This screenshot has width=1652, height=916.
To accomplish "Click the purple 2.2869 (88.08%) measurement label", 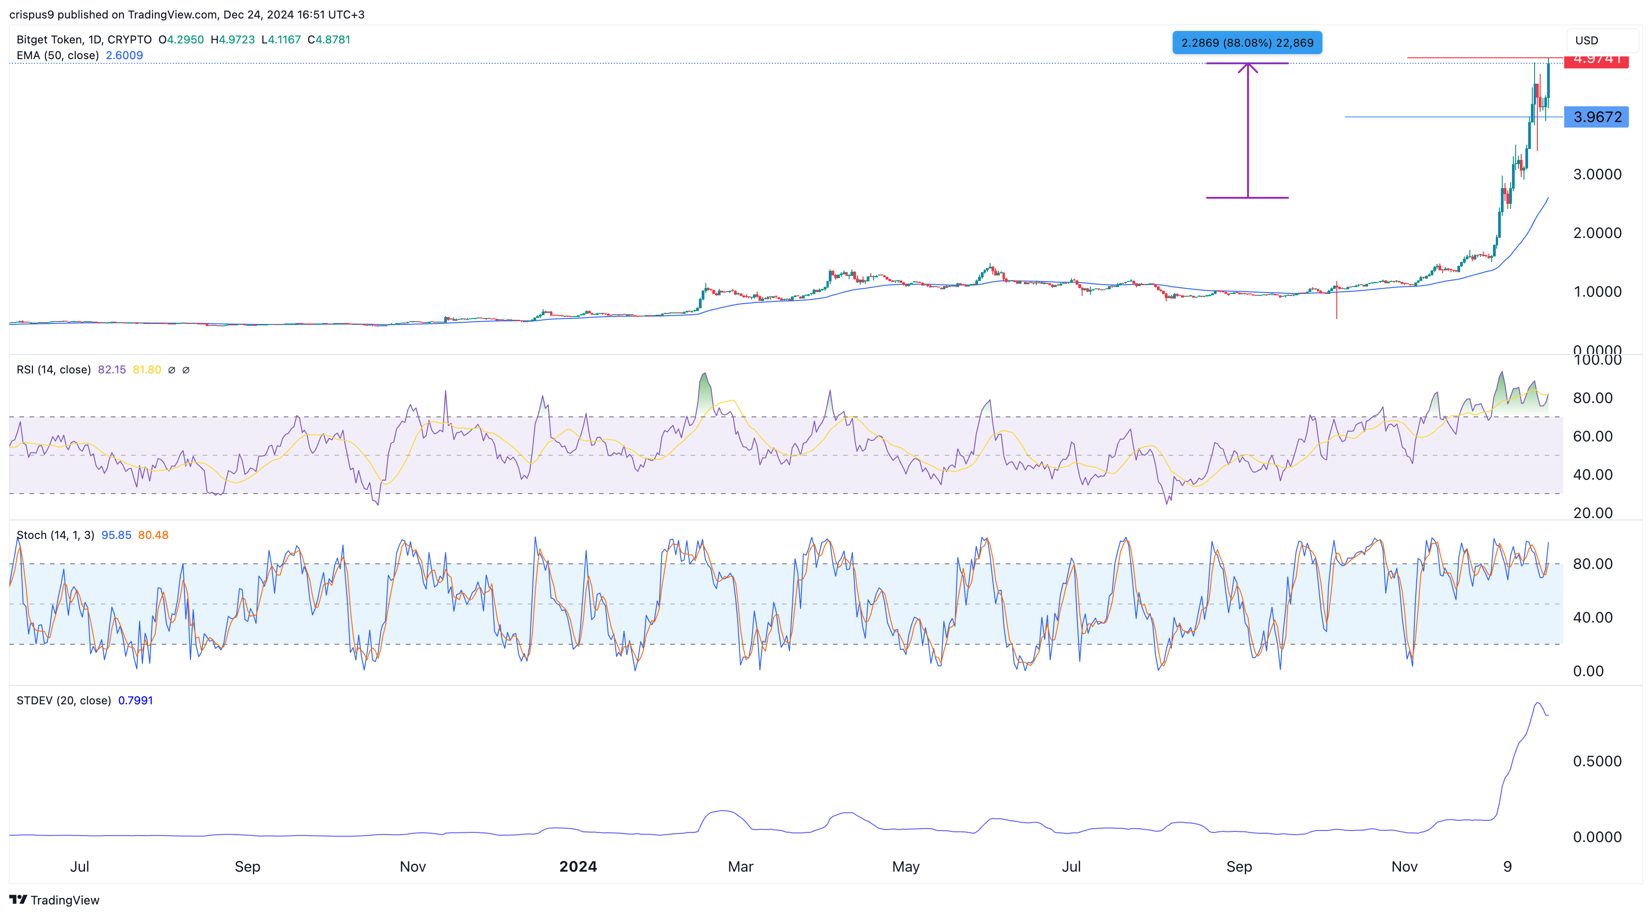I will 1248,43.
